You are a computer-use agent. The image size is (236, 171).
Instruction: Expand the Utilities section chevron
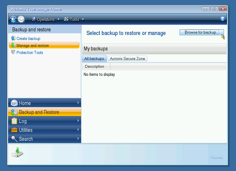[x=78, y=130]
